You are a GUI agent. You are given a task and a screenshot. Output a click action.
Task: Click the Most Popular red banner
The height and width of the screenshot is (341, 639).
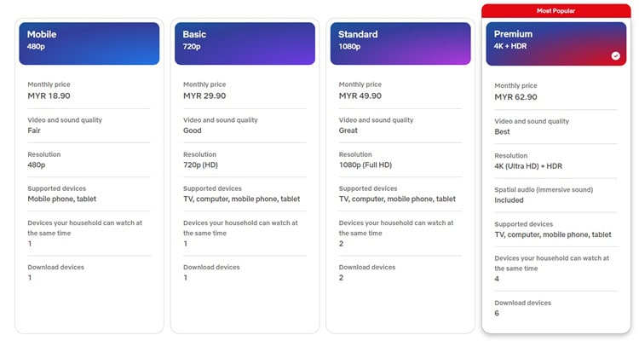point(556,11)
